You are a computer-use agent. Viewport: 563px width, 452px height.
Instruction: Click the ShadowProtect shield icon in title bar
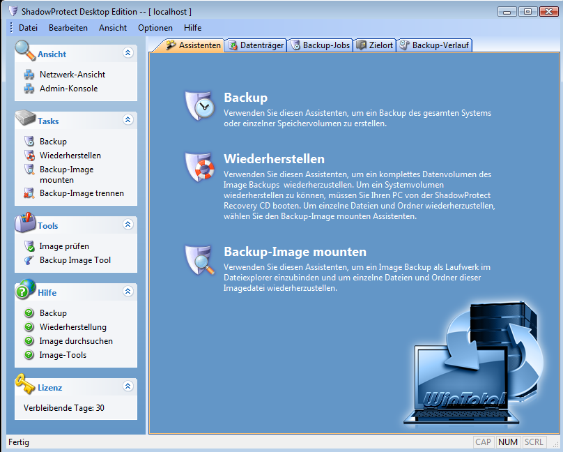pos(13,11)
